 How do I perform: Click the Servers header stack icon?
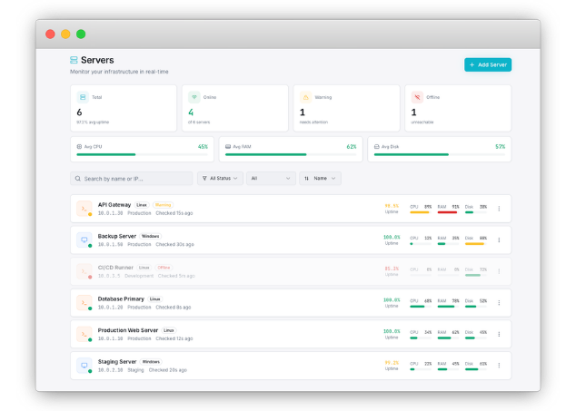(74, 60)
